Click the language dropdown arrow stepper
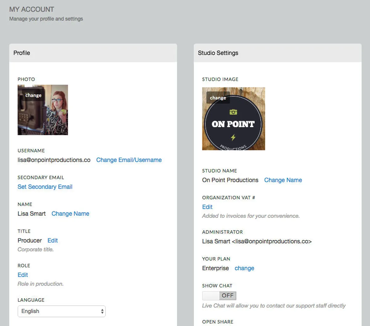Screen dimensions: 370x326 click(102, 311)
